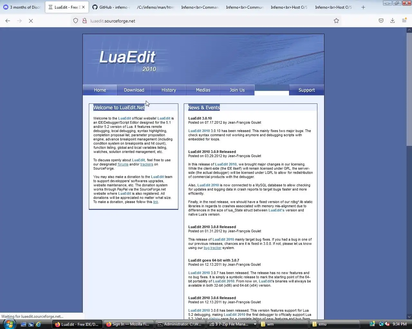The image size is (412, 329).
Task: Open the History page
Action: point(169,90)
